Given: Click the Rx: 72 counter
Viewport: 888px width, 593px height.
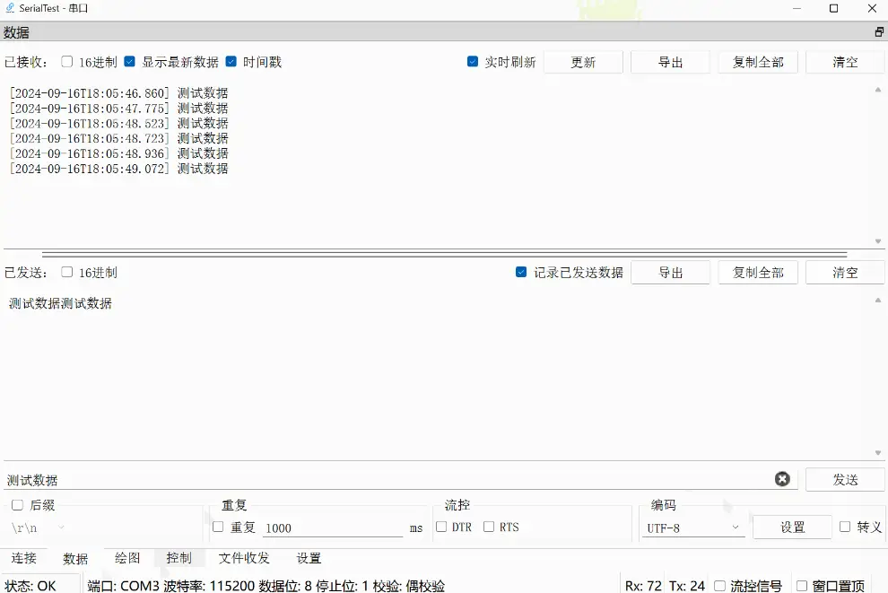Looking at the screenshot, I should tap(643, 586).
